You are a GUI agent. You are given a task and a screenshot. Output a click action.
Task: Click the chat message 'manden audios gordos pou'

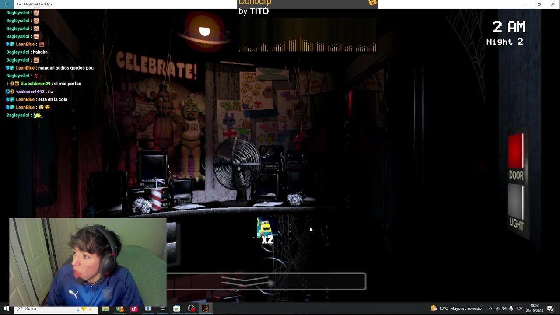point(66,68)
